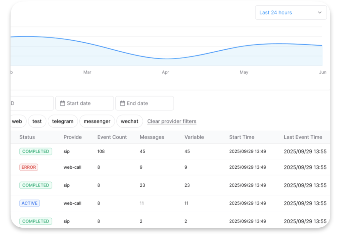339x236 pixels.
Task: Open the Last 24 hours dropdown
Action: click(290, 13)
